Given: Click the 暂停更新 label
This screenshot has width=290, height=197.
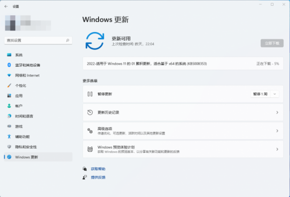Looking at the screenshot, I should click(105, 94).
